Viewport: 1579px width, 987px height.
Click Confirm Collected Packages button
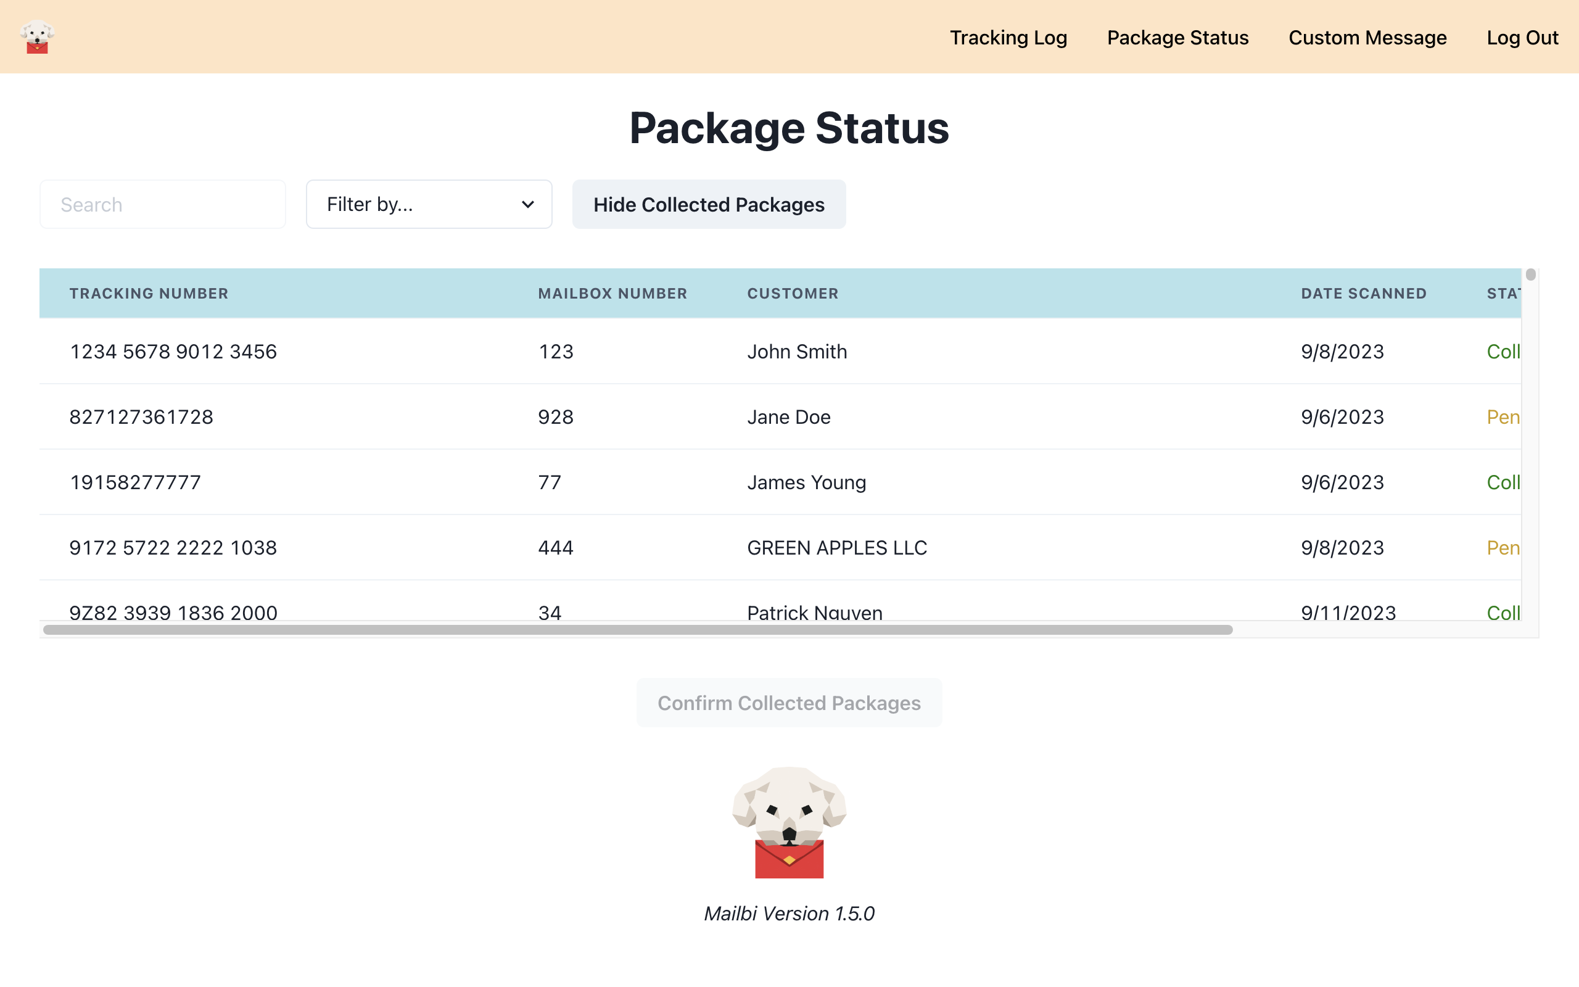coord(789,703)
